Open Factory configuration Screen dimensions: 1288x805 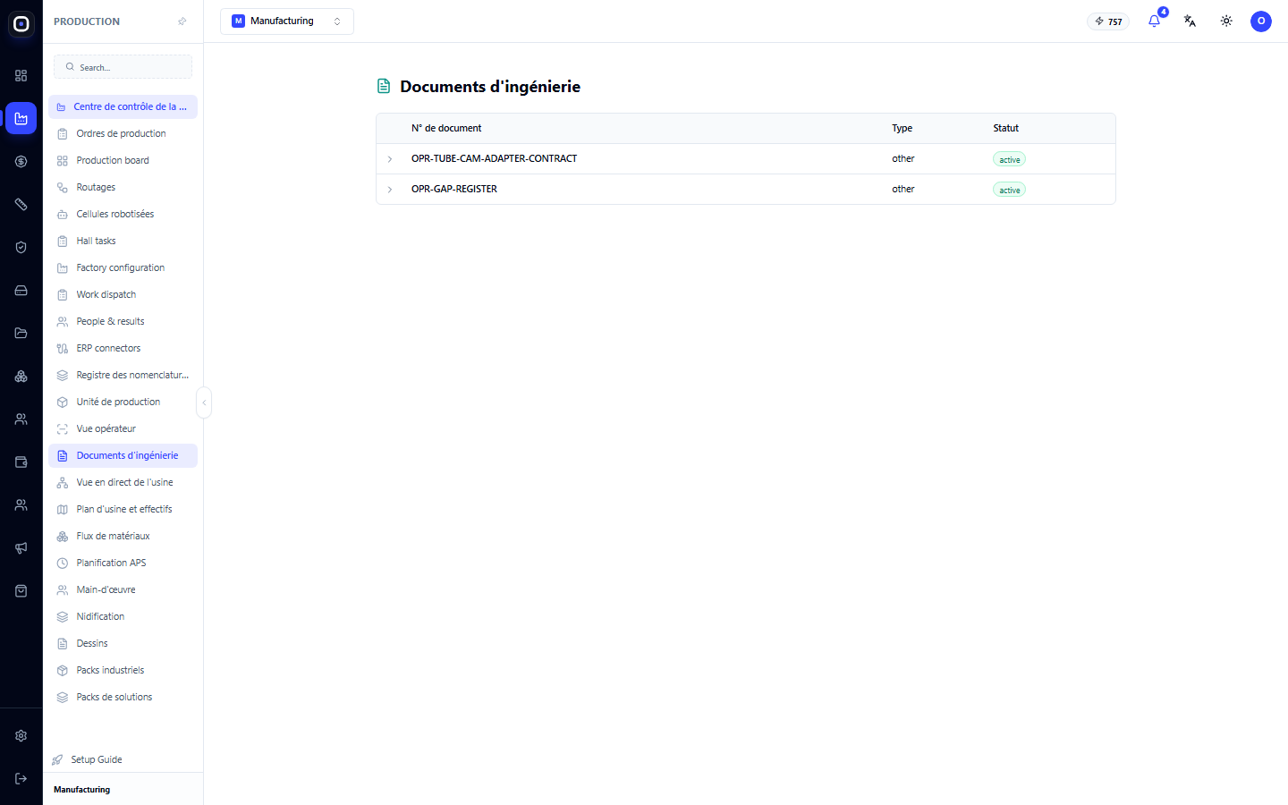[x=123, y=267]
